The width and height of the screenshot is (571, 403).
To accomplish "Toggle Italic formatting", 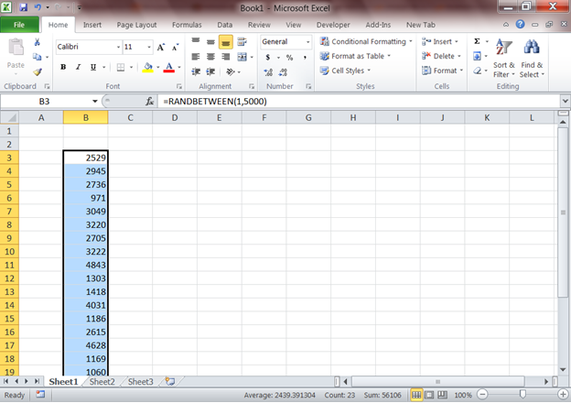I will 78,67.
